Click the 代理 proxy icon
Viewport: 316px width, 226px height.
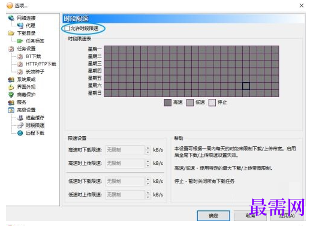(x=20, y=26)
